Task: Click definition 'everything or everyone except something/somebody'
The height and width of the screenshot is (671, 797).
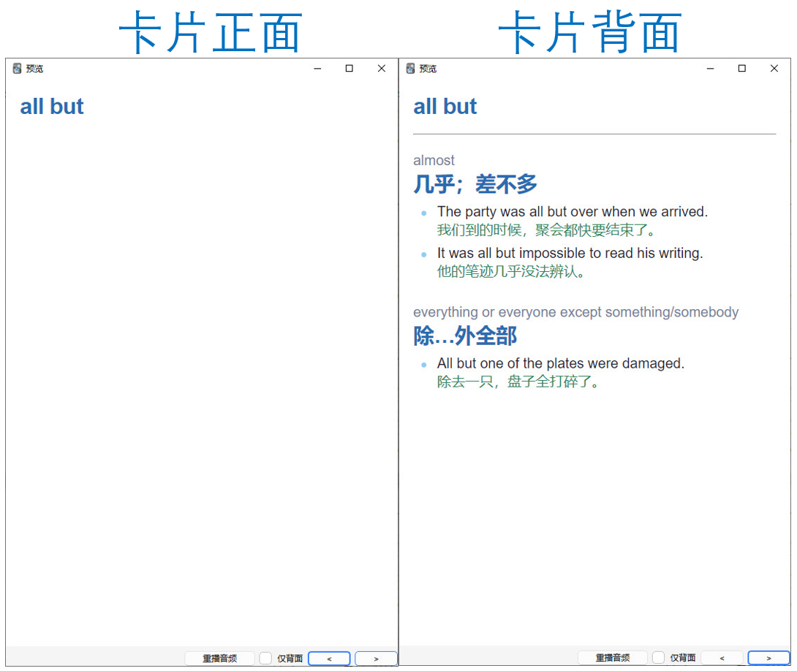Action: click(x=576, y=312)
